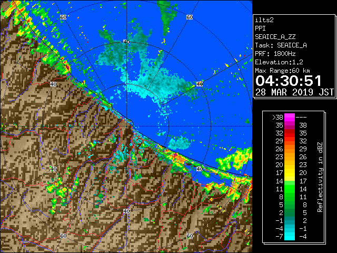Screen dimensions: 337x253
Task: Click the '40' ring label due north of center
Action: (x=126, y=42)
